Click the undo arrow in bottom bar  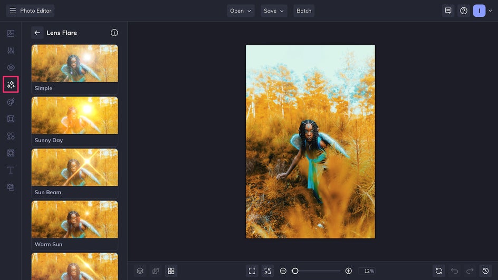454,271
